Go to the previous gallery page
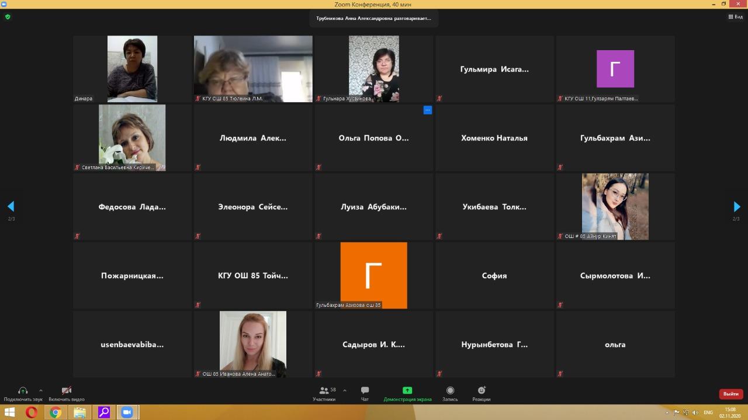The height and width of the screenshot is (420, 748). click(11, 206)
